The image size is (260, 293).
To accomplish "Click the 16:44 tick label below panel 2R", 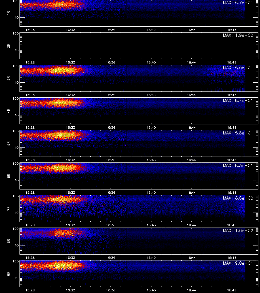I will (x=191, y=62).
